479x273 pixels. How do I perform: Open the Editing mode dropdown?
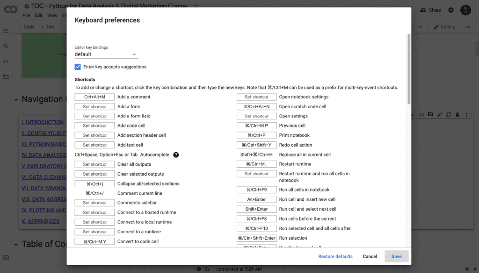point(444,27)
